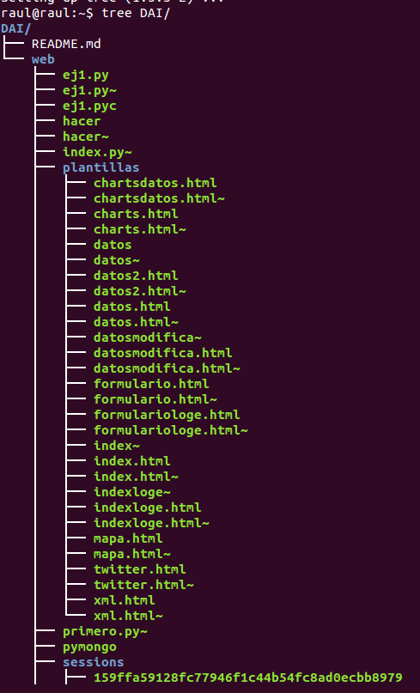Viewport: 420px width, 693px height.
Task: Select the datos2.html entry
Action: pos(136,276)
